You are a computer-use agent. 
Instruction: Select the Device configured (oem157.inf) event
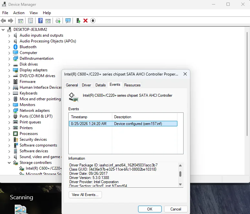click(x=123, y=124)
